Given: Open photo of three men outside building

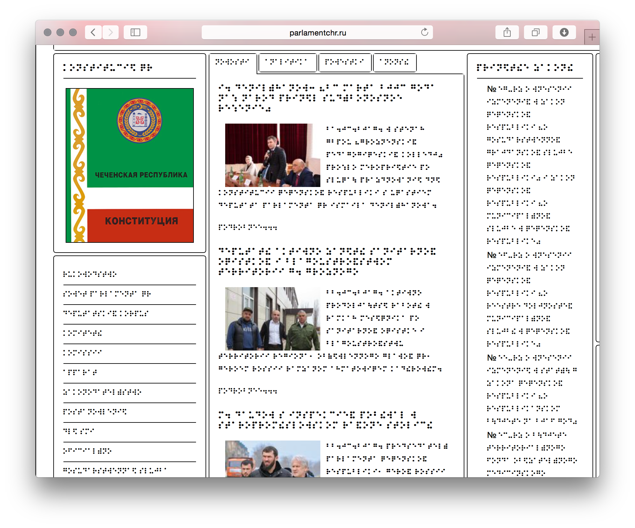Looking at the screenshot, I should point(272,319).
